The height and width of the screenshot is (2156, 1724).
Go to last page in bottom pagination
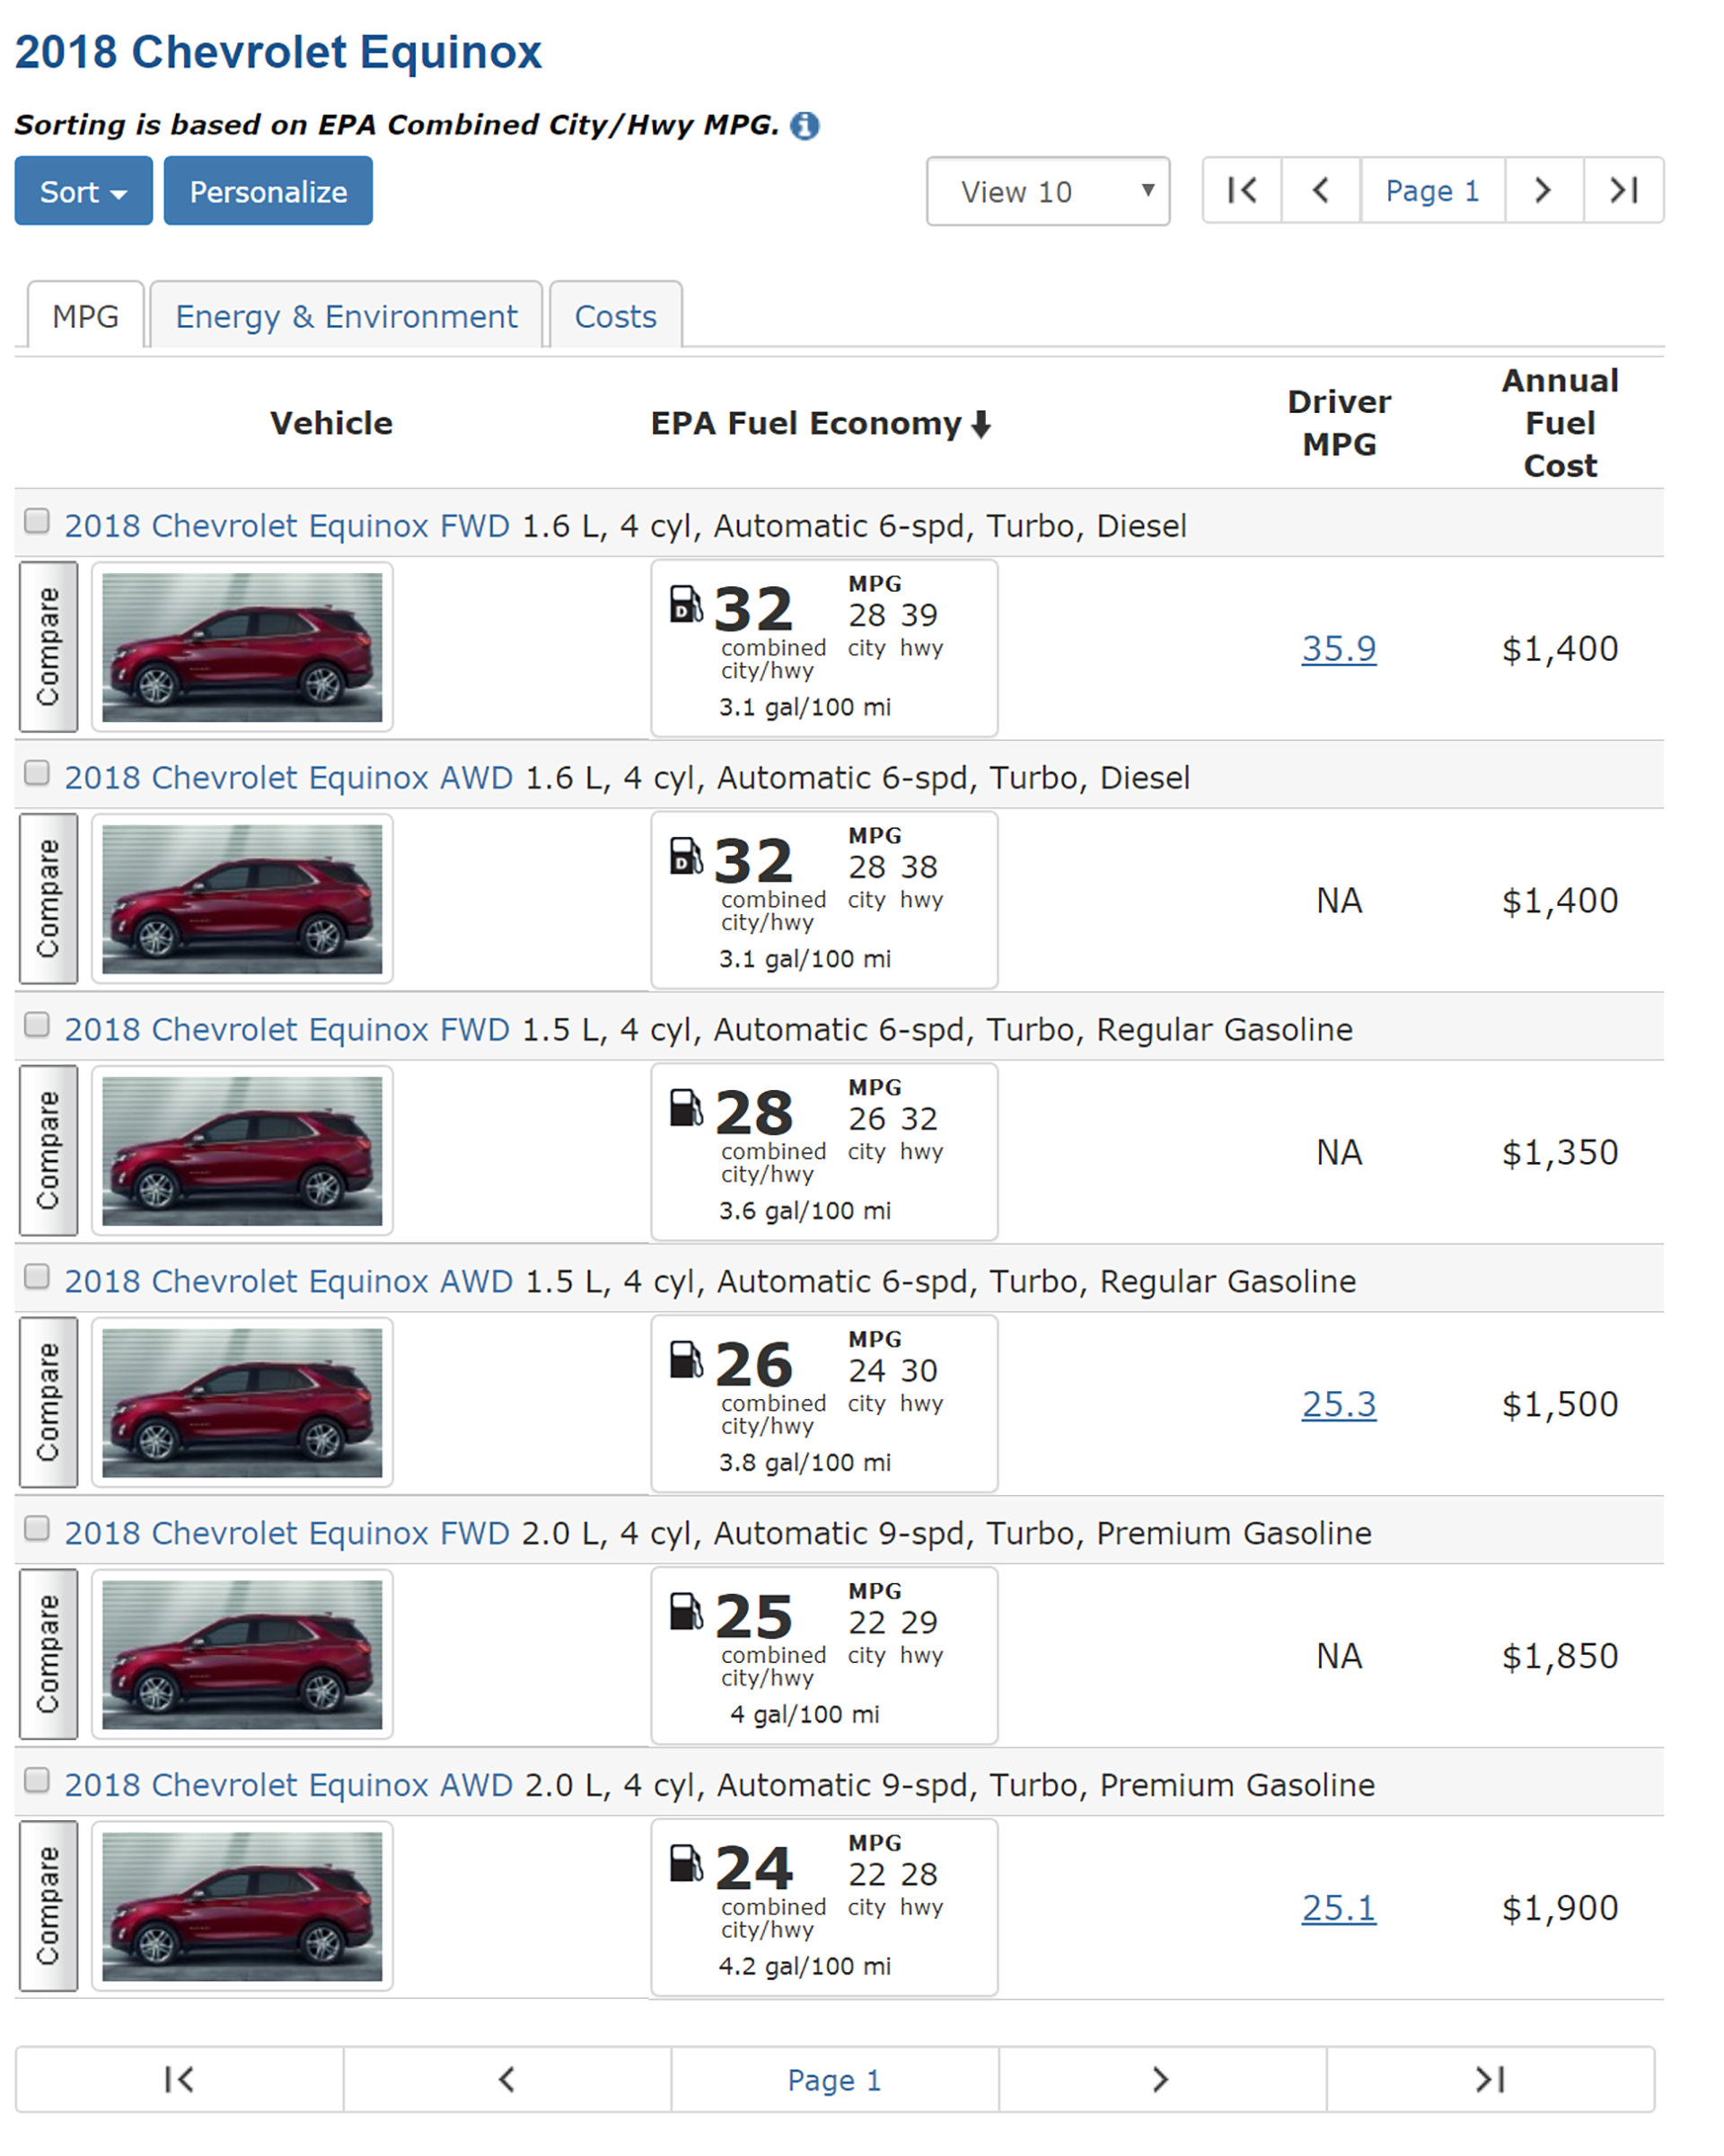tap(1490, 2080)
